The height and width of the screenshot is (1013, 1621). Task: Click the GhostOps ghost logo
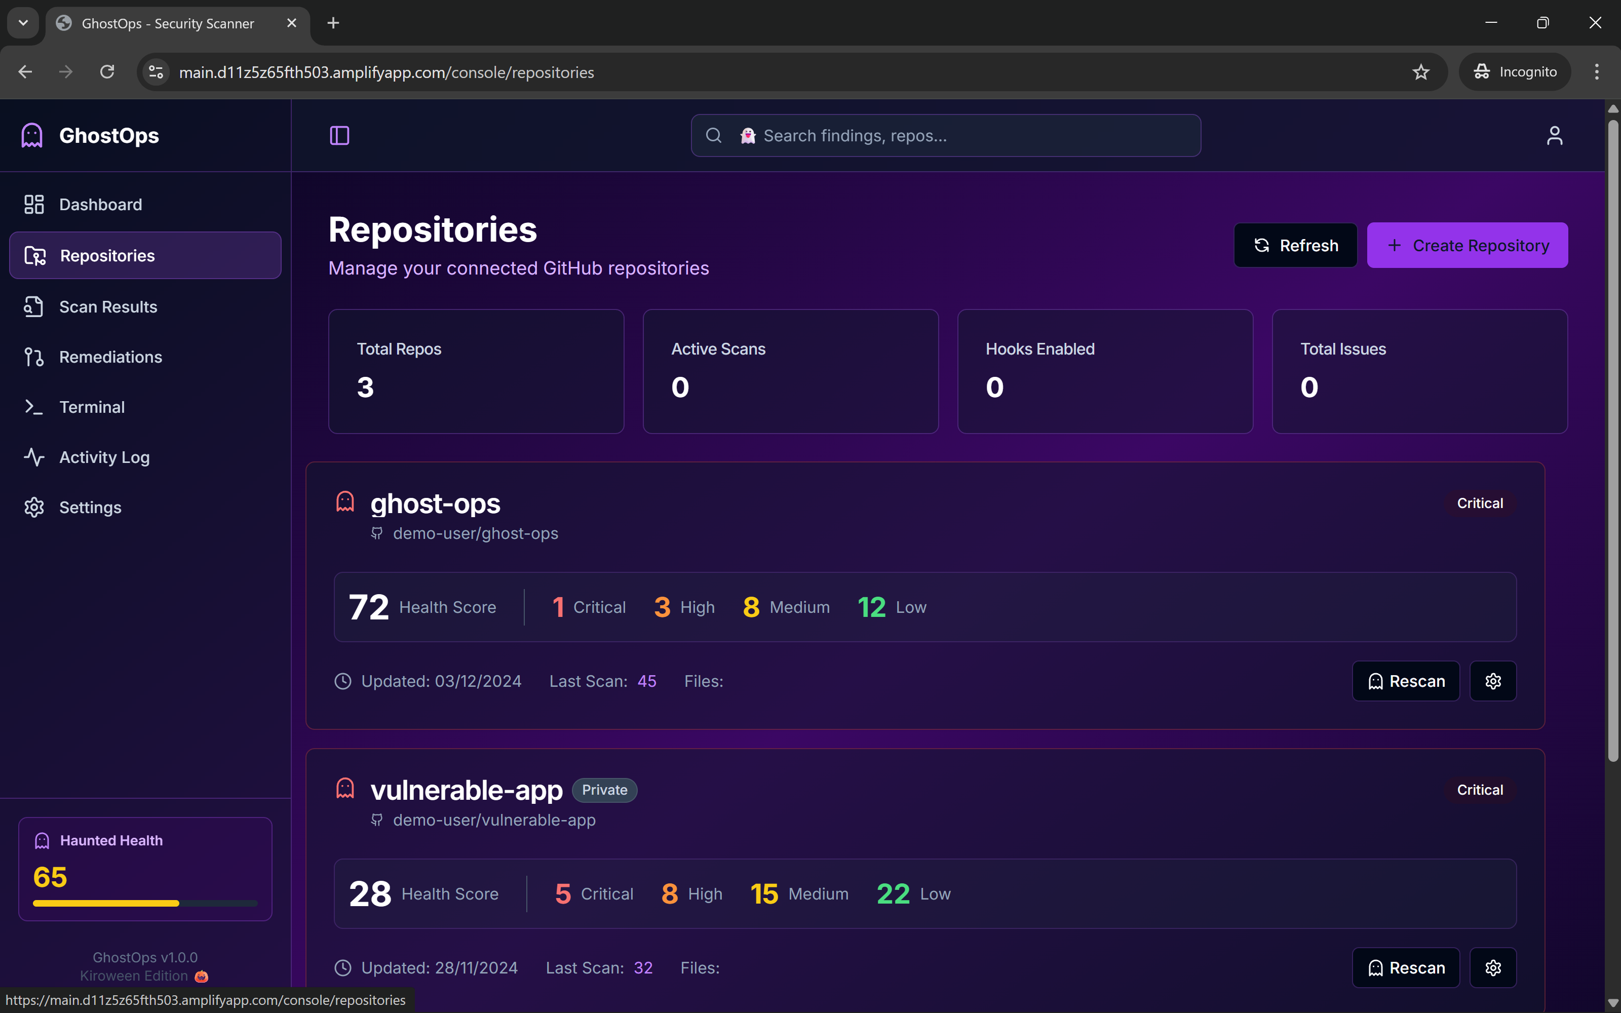[32, 135]
